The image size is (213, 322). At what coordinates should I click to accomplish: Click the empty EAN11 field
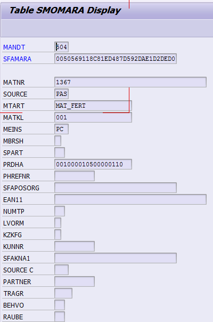[x=130, y=199]
